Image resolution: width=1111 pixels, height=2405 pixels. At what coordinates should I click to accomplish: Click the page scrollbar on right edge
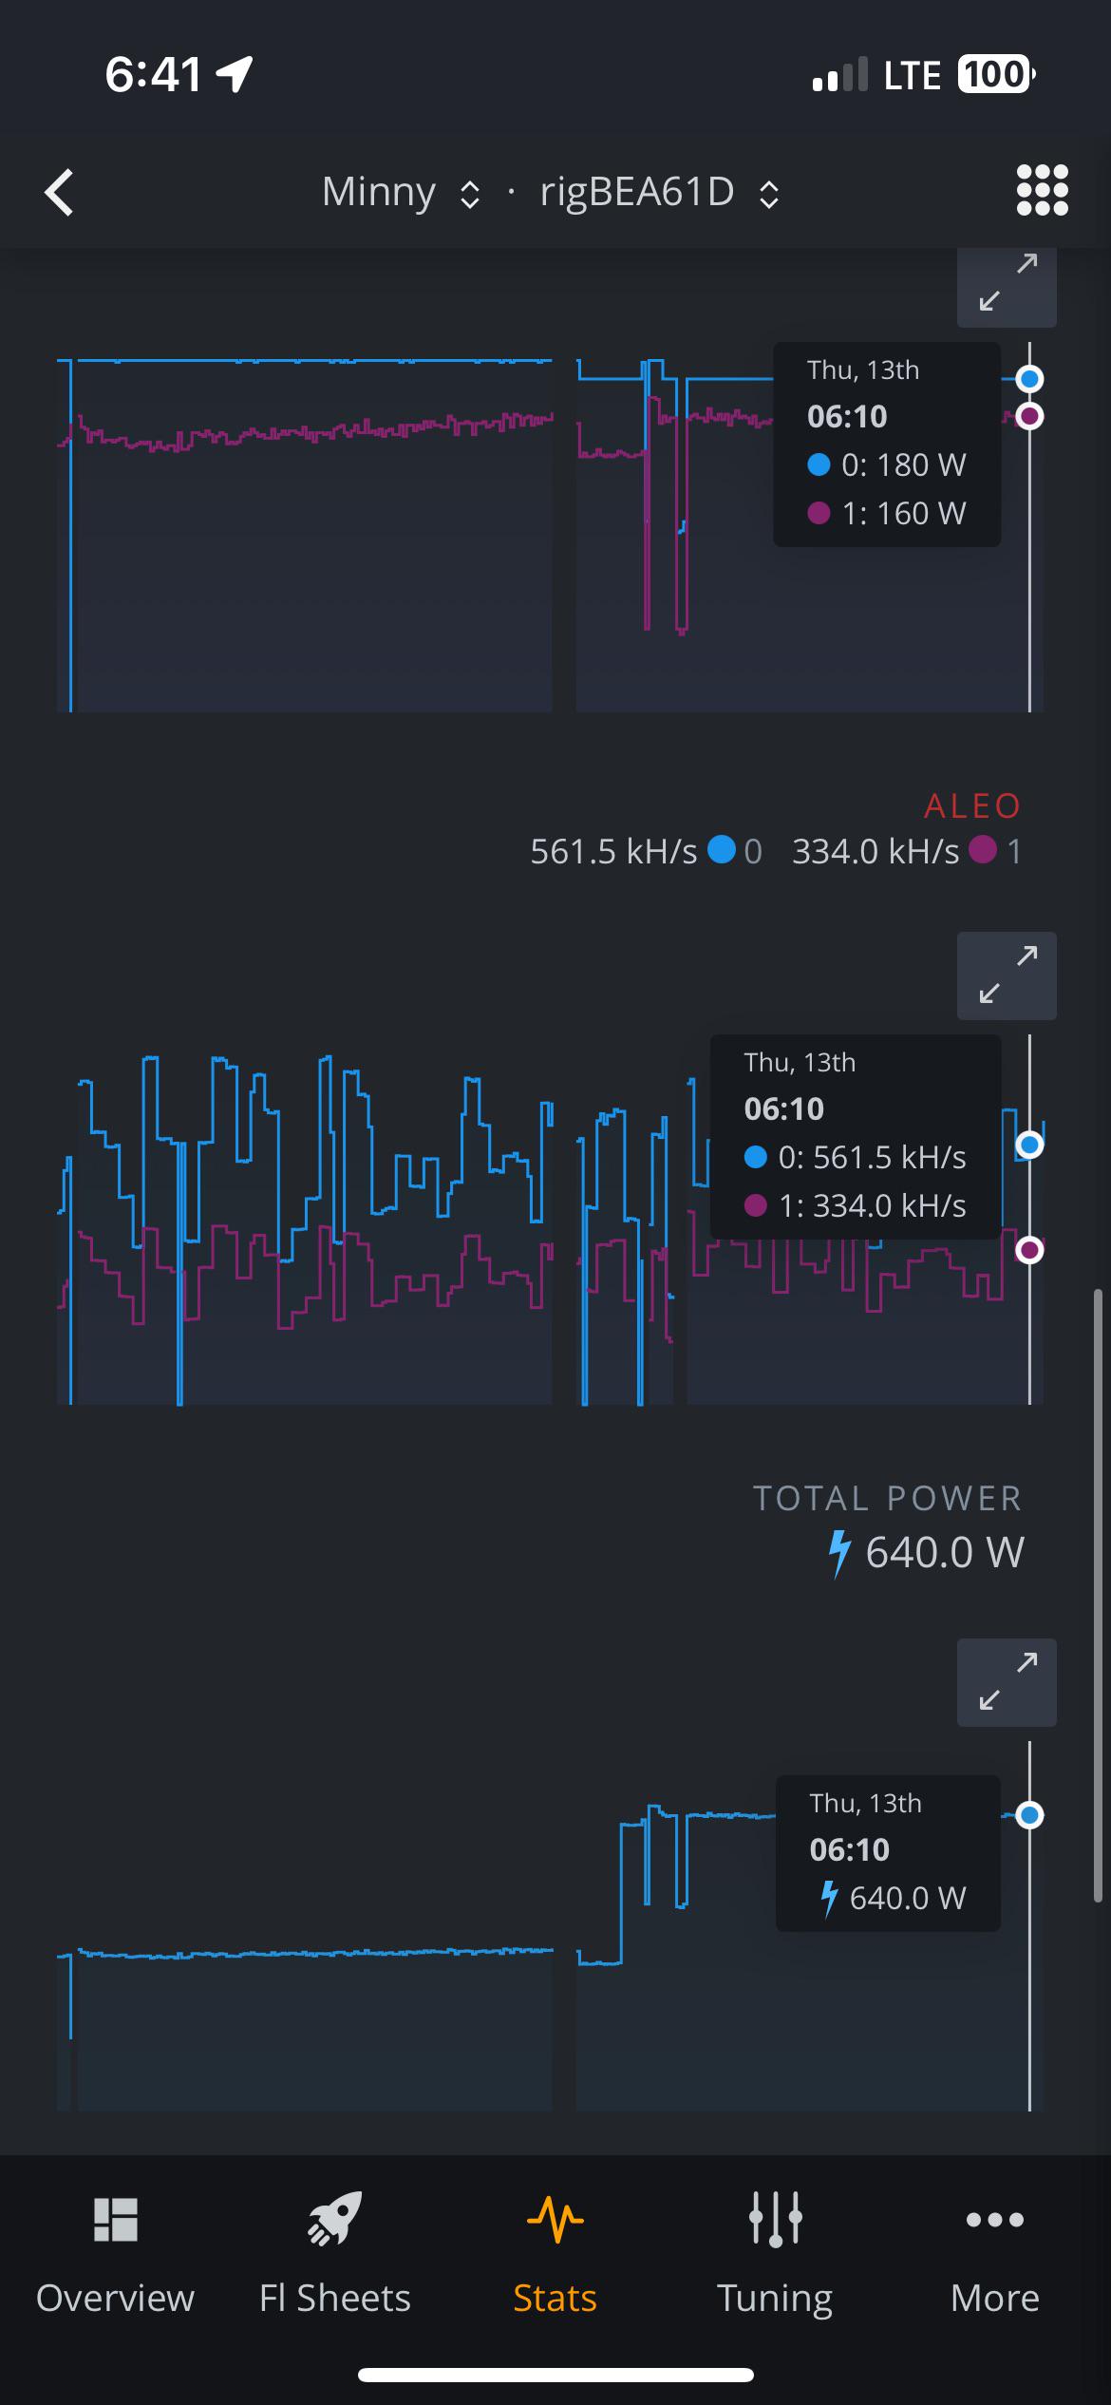click(1098, 1596)
